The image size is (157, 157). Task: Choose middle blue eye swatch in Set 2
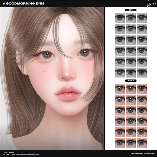click(x=131, y=143)
